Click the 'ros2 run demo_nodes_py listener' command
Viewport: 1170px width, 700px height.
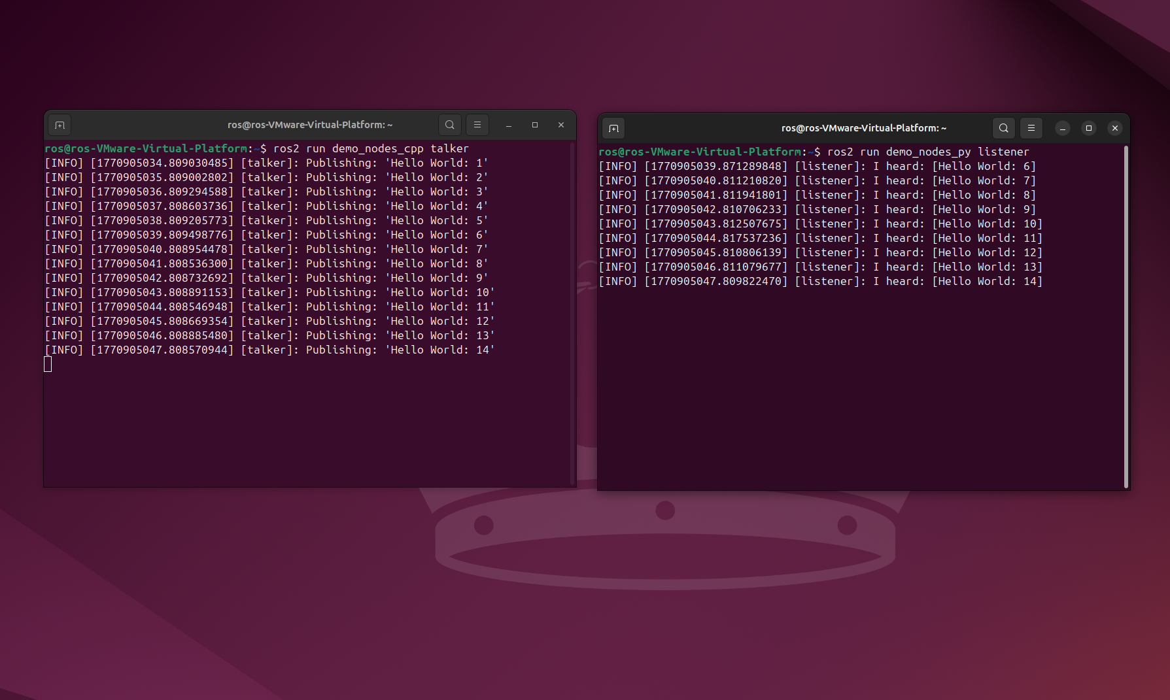928,152
